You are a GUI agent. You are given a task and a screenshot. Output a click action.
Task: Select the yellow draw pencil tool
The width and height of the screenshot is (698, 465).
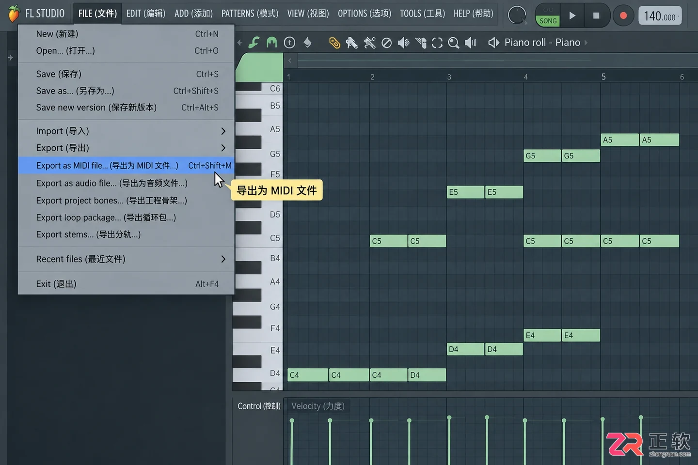pyautogui.click(x=334, y=43)
